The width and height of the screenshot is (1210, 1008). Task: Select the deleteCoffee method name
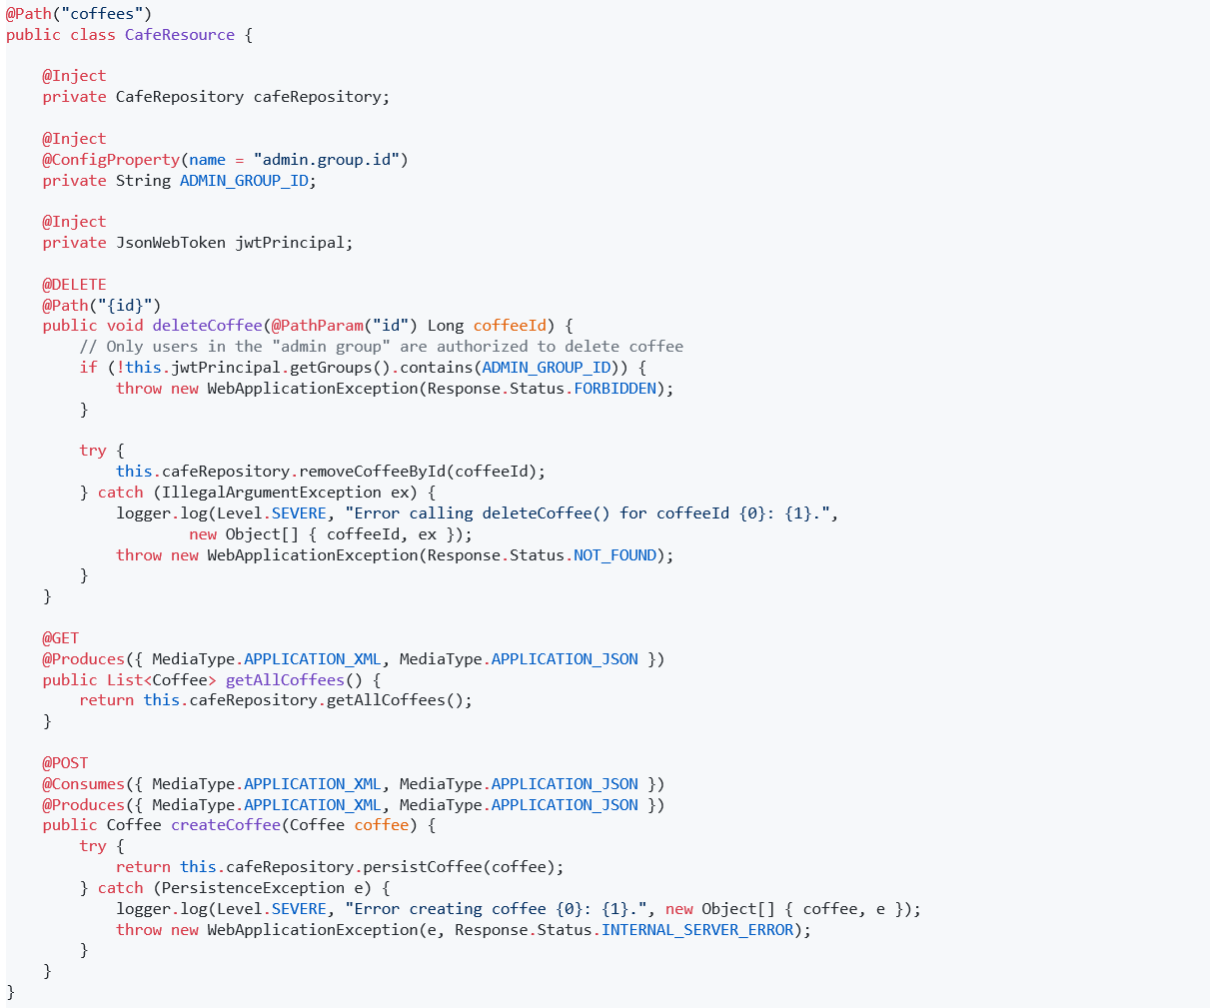pos(207,325)
